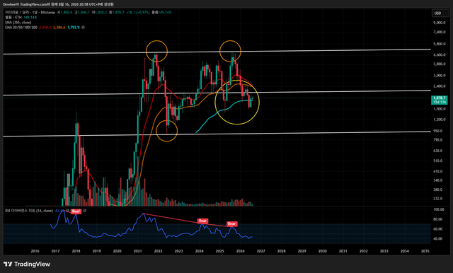Click the RSI 100.00 axis label

point(439,209)
